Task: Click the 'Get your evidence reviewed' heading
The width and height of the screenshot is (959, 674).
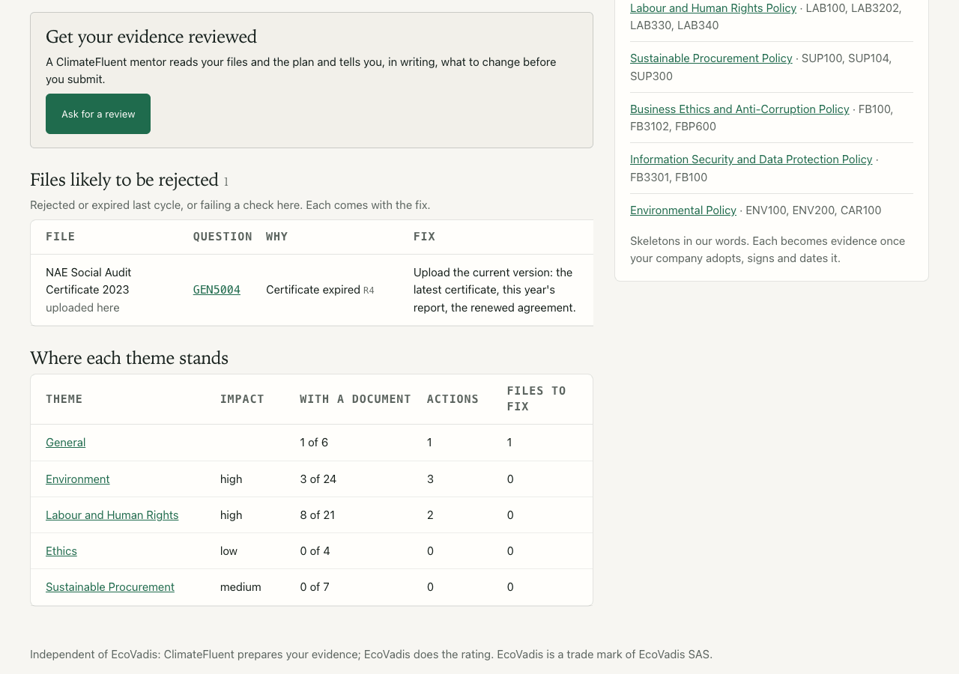Action: pos(151,37)
